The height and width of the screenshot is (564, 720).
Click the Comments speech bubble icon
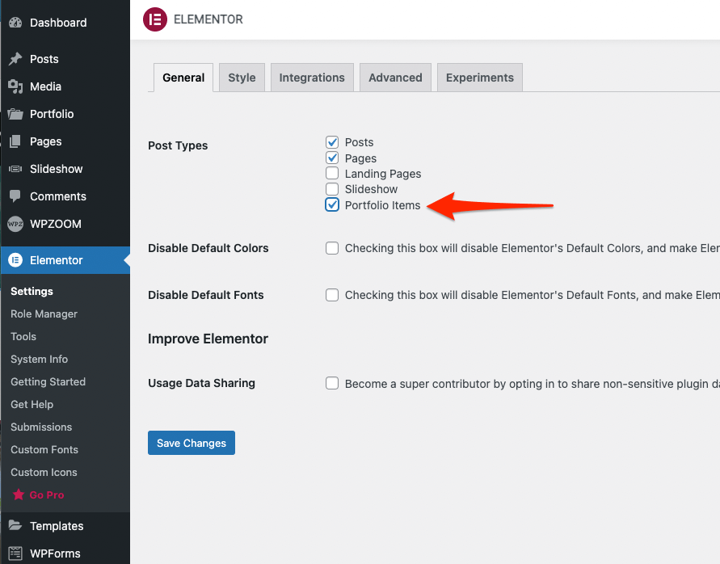15,196
